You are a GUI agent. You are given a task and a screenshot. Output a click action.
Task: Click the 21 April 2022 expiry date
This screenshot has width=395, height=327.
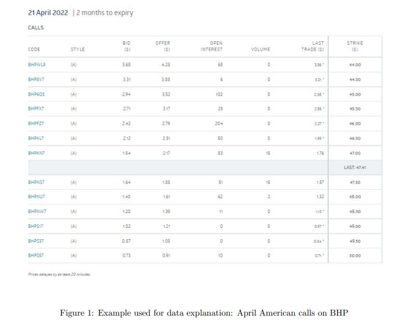(x=48, y=13)
